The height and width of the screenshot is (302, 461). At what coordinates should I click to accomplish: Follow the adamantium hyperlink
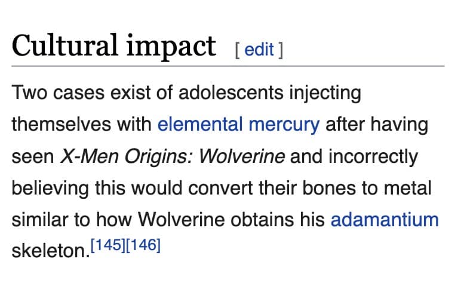384,219
